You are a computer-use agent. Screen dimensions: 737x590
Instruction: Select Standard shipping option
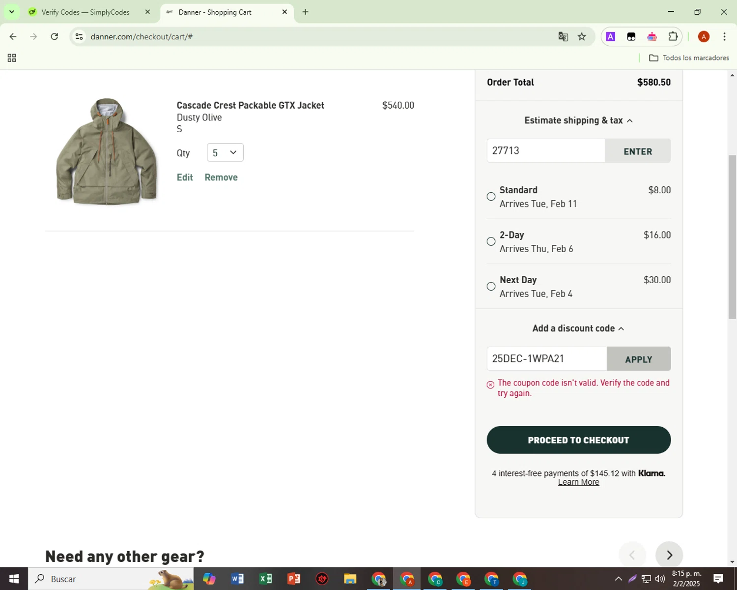(x=491, y=197)
